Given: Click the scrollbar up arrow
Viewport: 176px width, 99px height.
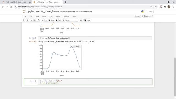Looking at the screenshot, I should pos(175,23).
